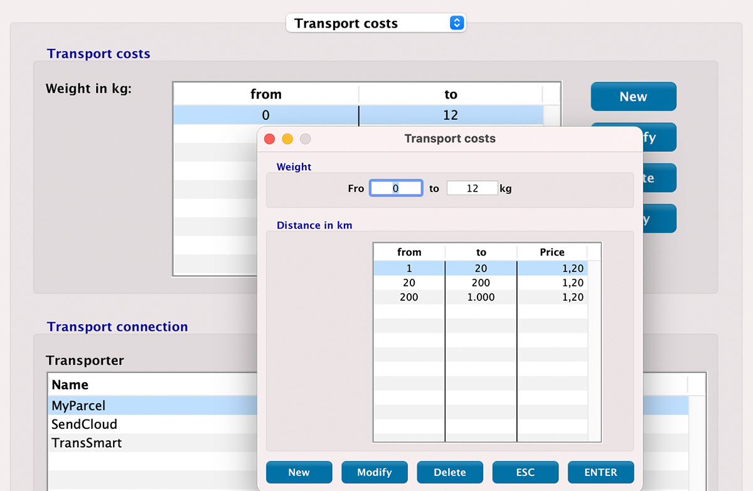This screenshot has width=753, height=491.
Task: Click the From weight input field
Action: point(396,187)
